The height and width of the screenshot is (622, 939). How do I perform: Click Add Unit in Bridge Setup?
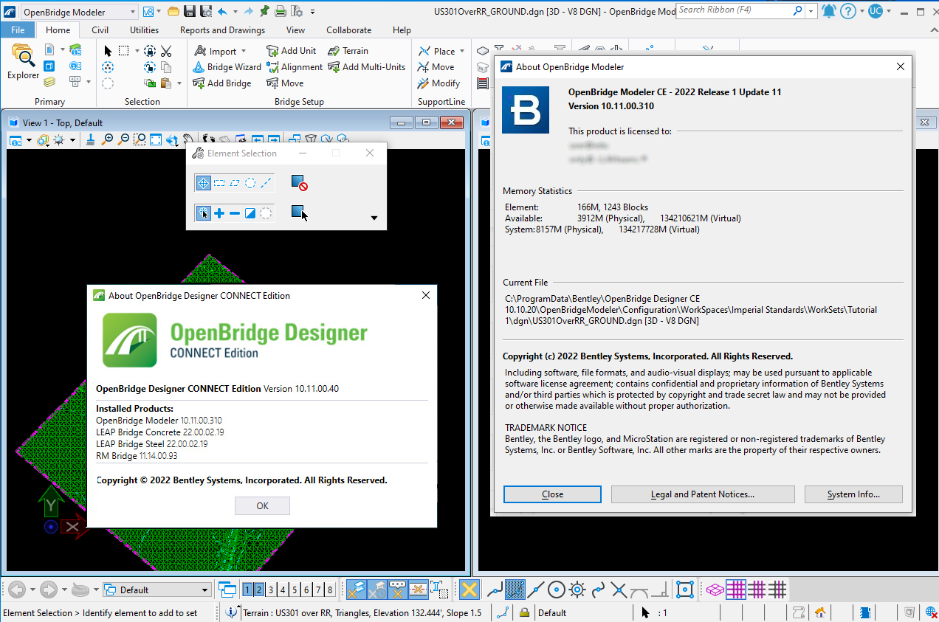coord(291,51)
